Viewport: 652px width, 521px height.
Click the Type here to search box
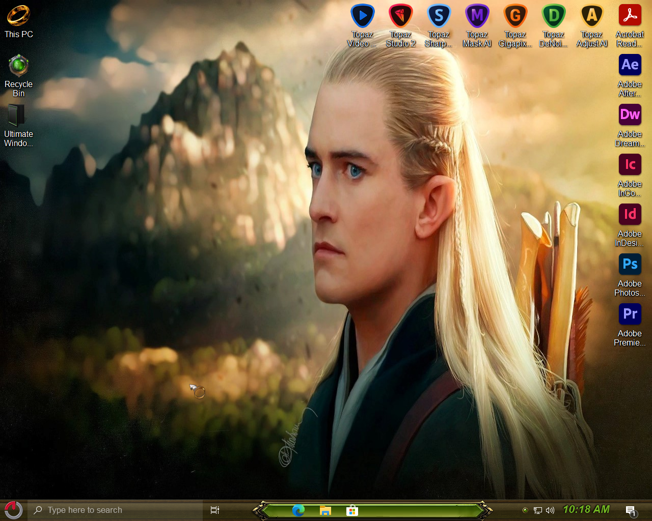point(116,510)
